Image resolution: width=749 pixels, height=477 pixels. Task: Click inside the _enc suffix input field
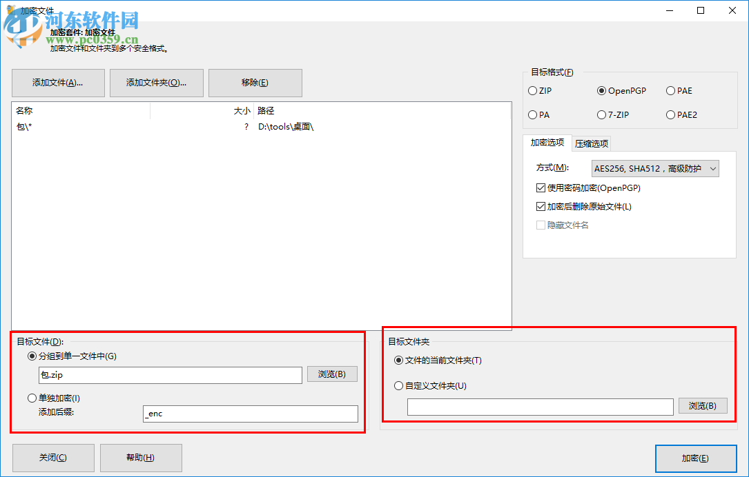pyautogui.click(x=251, y=414)
